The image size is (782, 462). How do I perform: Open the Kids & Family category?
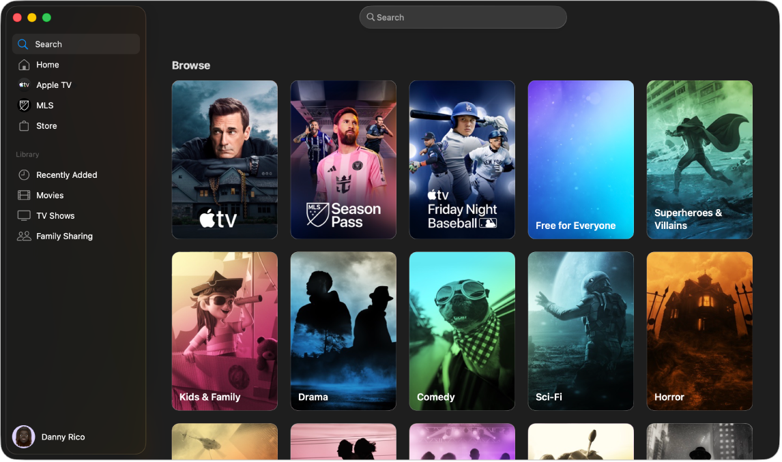225,331
